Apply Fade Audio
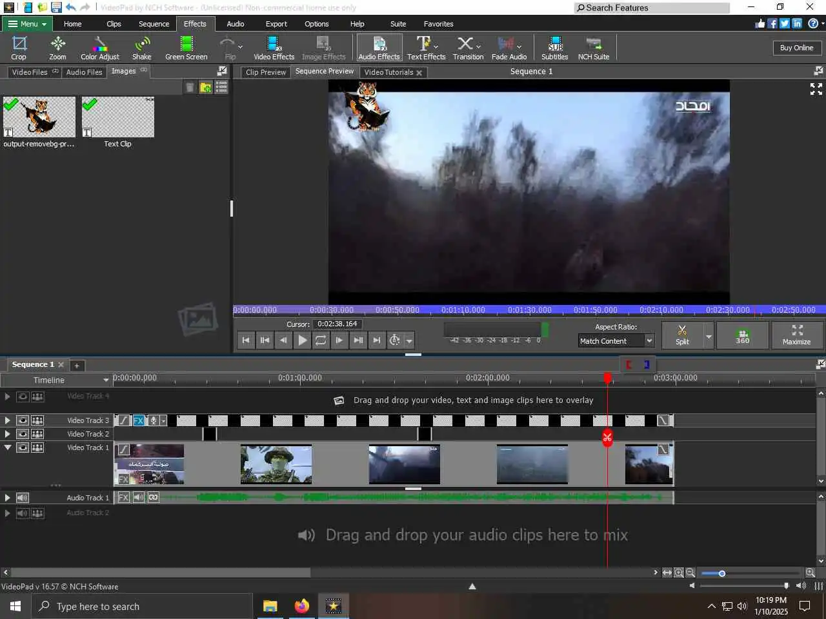This screenshot has width=826, height=619. [509, 48]
